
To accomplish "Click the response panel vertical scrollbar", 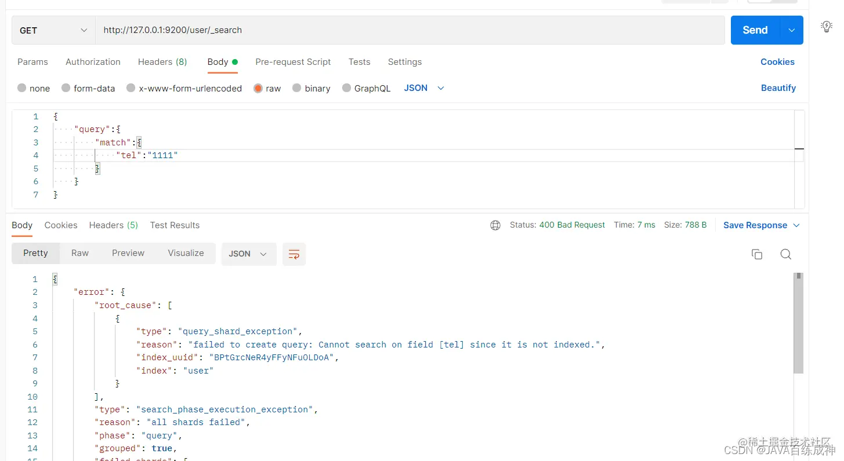I will point(799,323).
